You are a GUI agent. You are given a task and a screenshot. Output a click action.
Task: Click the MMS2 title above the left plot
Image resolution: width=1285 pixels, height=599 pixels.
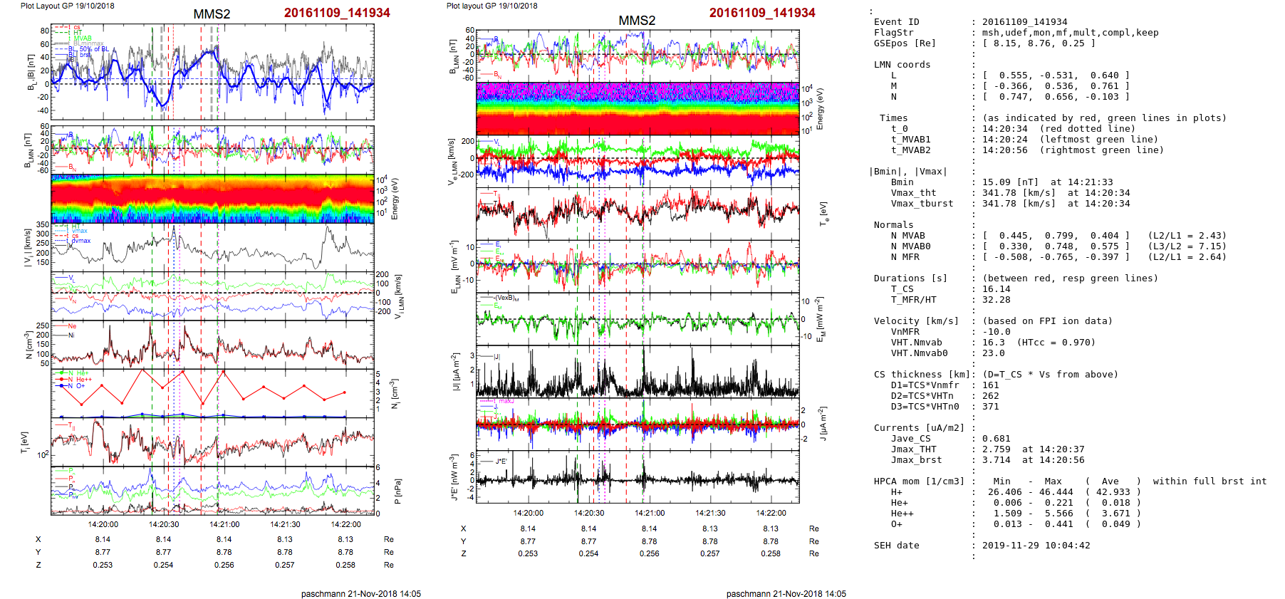[212, 14]
